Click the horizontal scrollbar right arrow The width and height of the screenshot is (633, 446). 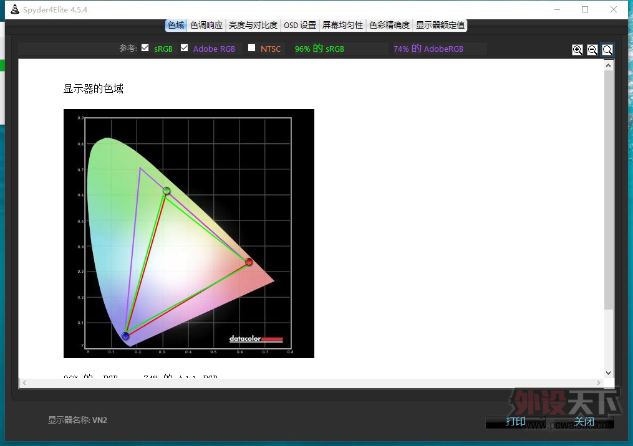point(598,382)
